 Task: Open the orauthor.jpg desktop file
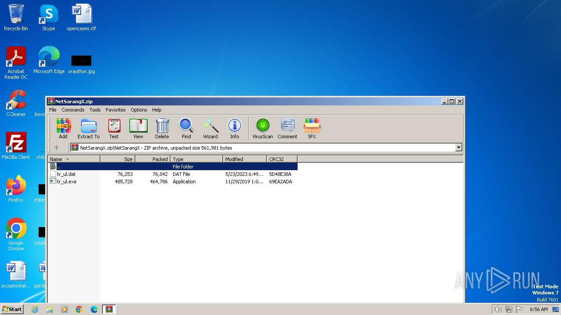point(82,64)
